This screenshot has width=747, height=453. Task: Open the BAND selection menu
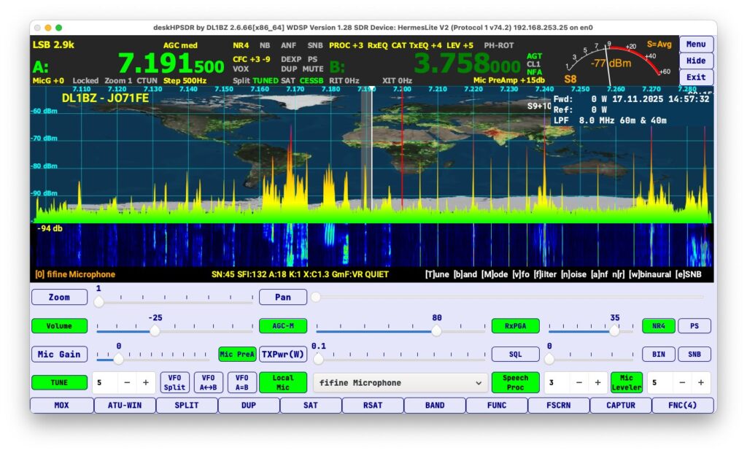[434, 405]
